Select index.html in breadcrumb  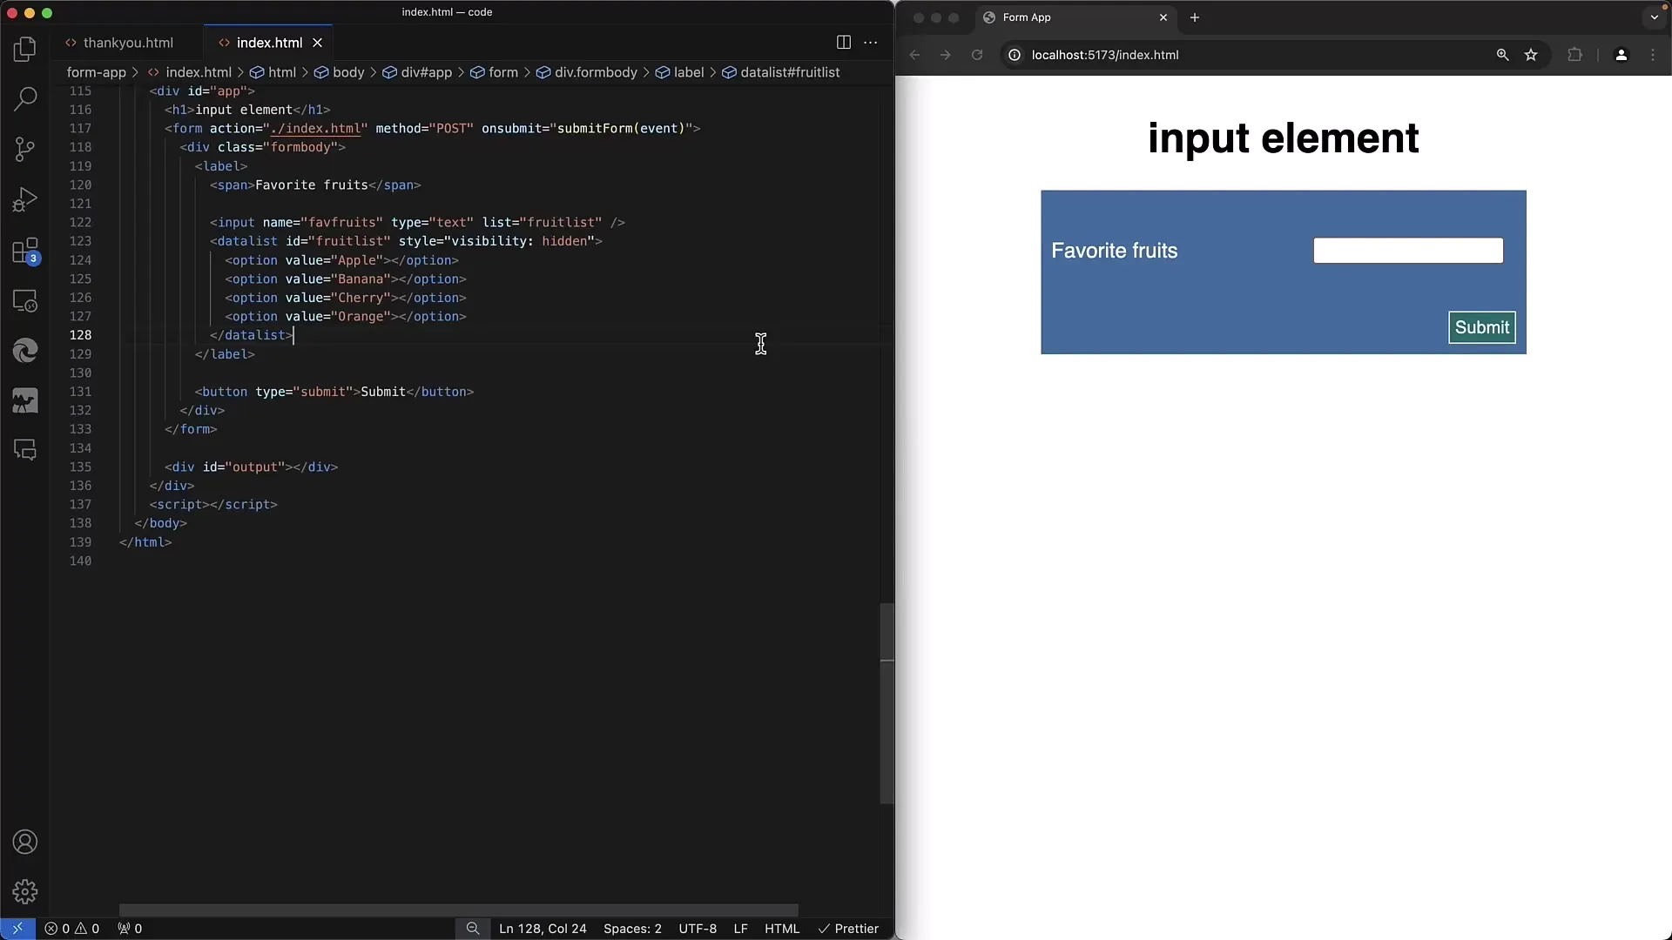[x=190, y=72]
